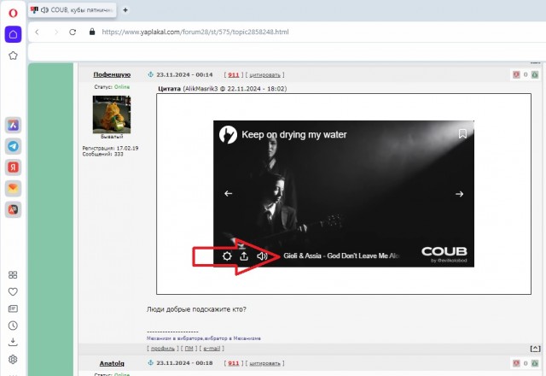Click the track name Gioli & Assia
Image resolution: width=546 pixels, height=376 pixels.
(341, 256)
